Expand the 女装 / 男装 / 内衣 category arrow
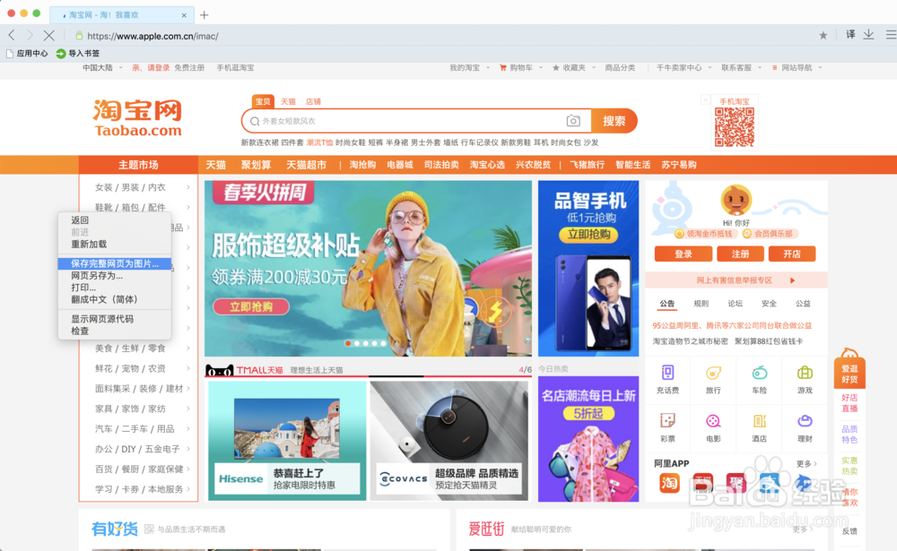 point(188,187)
